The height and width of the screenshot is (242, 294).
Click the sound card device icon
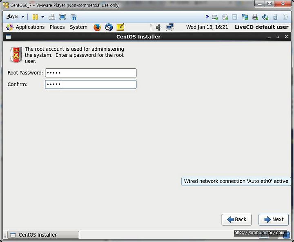265,17
